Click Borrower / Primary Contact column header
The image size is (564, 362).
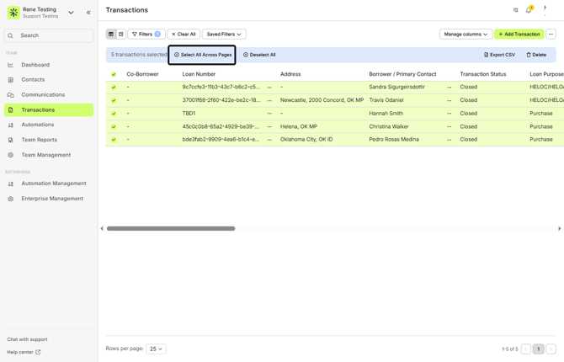click(x=402, y=74)
